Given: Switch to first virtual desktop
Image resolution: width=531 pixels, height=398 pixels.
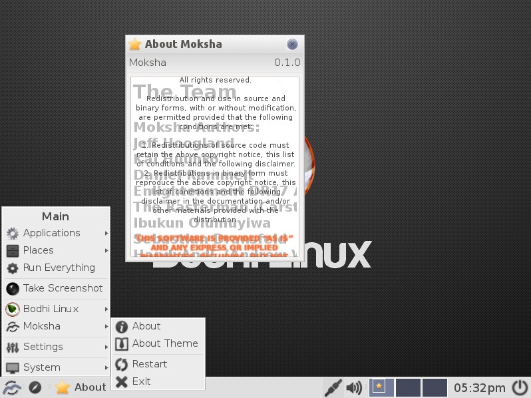Looking at the screenshot, I should tap(381, 387).
